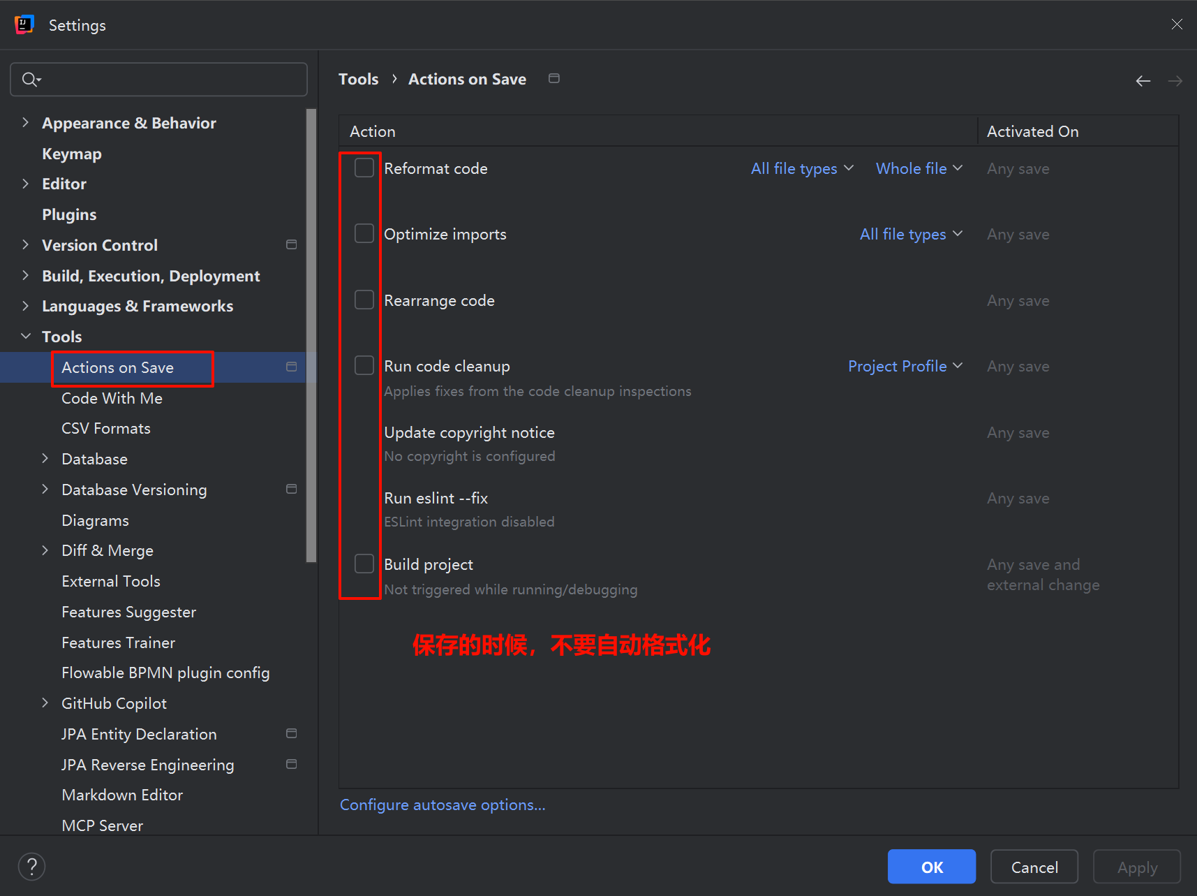Viewport: 1197px width, 896px height.
Task: Select Code With Me in settings tree
Action: [112, 398]
